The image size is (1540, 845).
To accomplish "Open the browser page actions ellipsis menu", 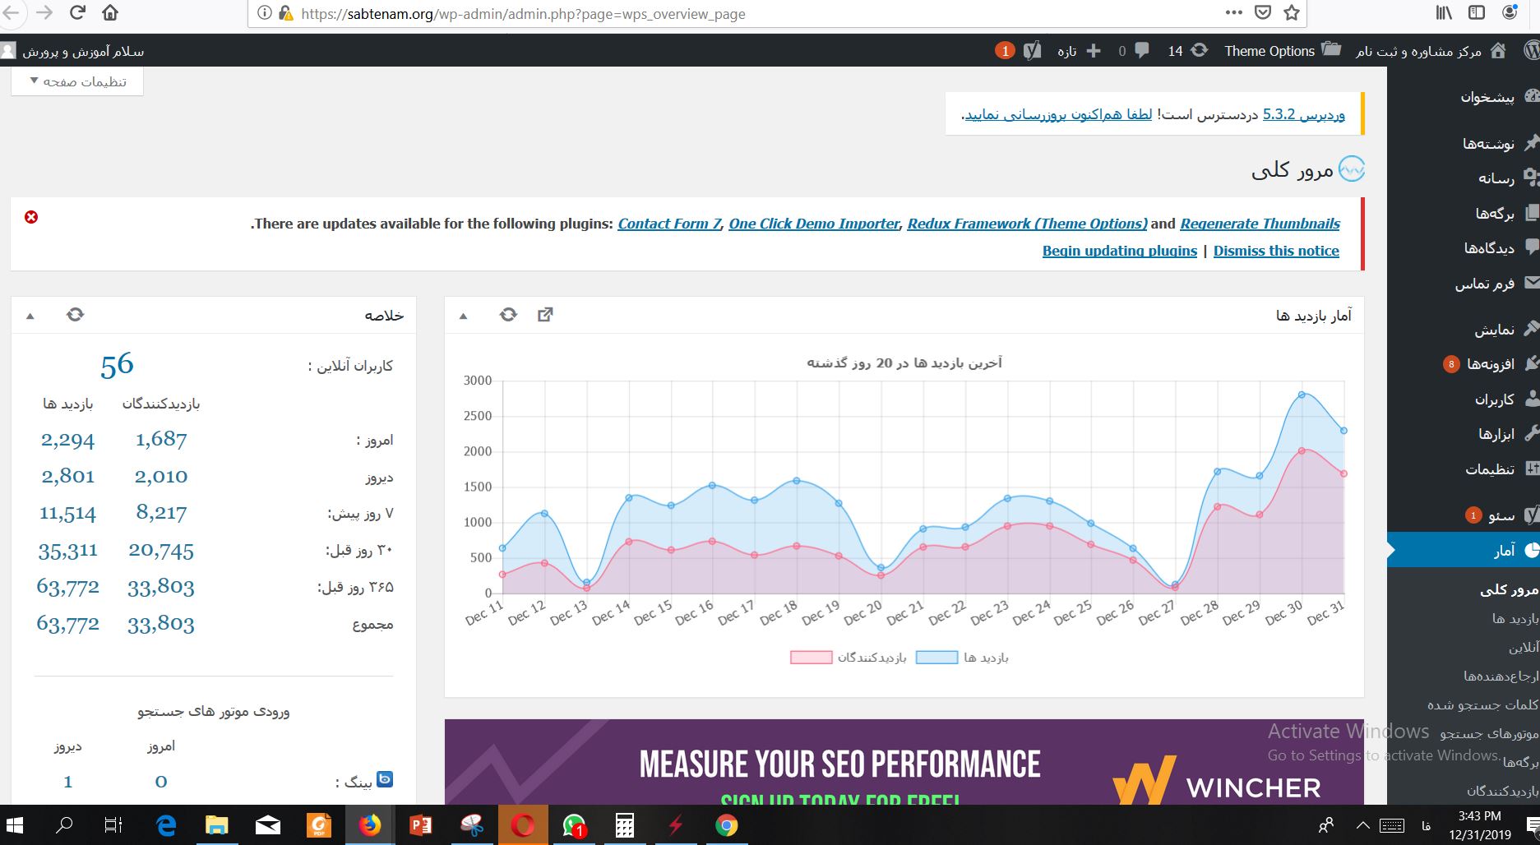I will coord(1234,12).
